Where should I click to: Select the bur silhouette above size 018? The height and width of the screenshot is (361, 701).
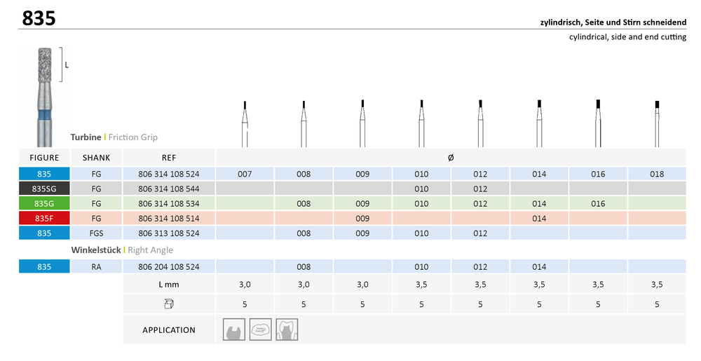(657, 123)
